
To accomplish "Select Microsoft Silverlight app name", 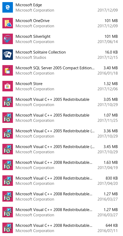I will (x=33, y=36).
